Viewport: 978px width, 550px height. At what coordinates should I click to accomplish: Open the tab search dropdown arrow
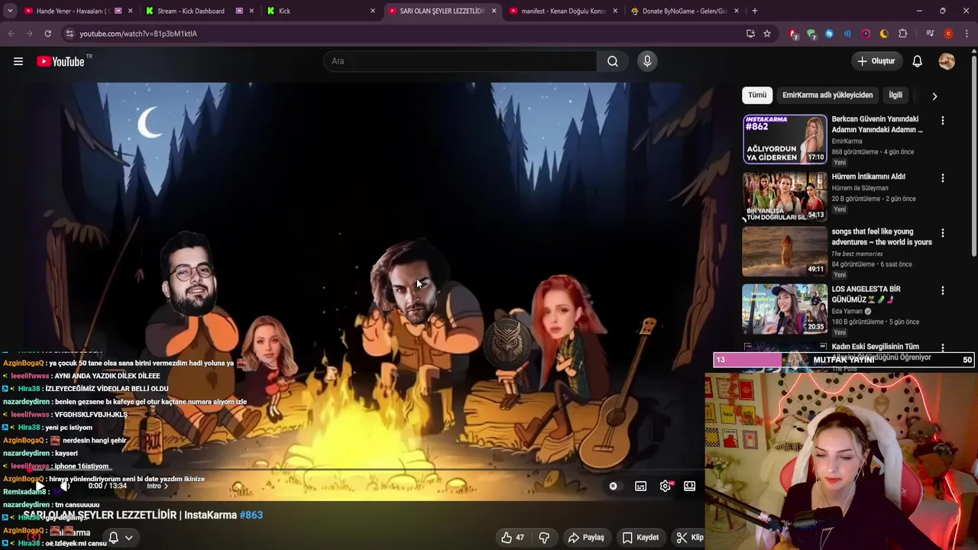click(x=9, y=11)
